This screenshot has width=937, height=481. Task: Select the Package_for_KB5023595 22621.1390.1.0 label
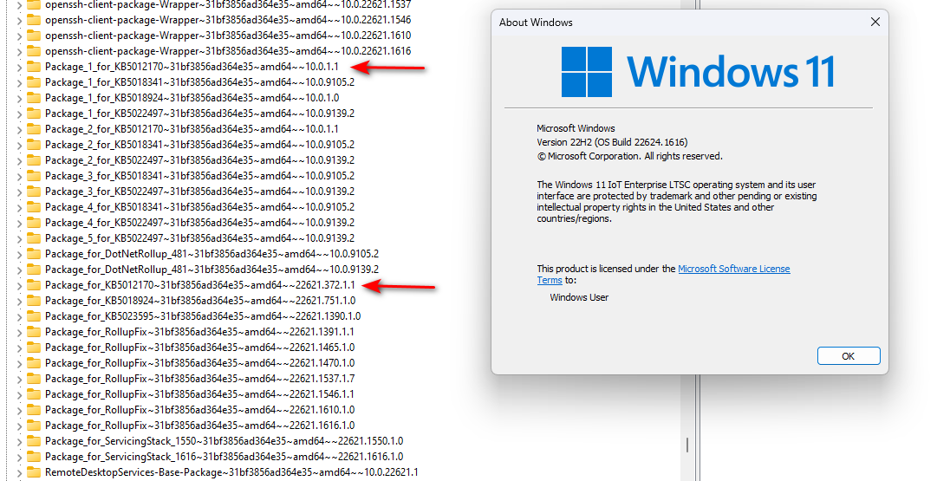click(203, 316)
